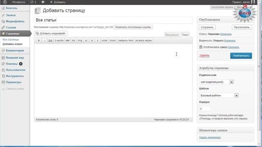This screenshot has width=262, height=147.
Task: Click the code quicktag button
Action: [x=104, y=40]
